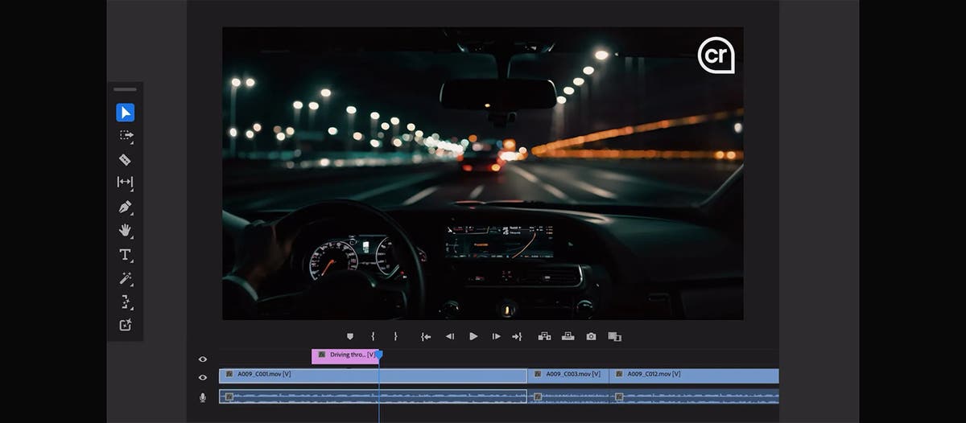This screenshot has height=423, width=966.
Task: Select the pink Driving thro... clip
Action: [x=345, y=355]
